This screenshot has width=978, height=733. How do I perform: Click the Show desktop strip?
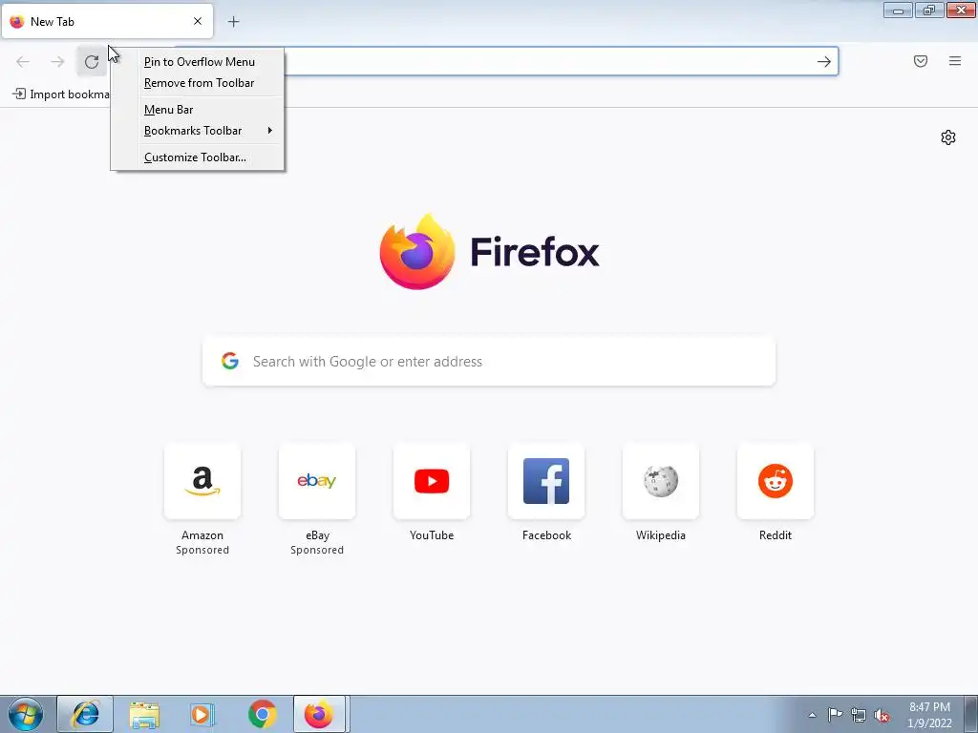[970, 714]
